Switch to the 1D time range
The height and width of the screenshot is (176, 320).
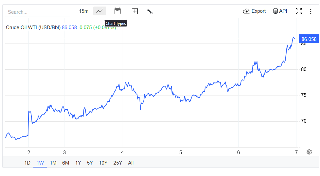click(x=27, y=163)
